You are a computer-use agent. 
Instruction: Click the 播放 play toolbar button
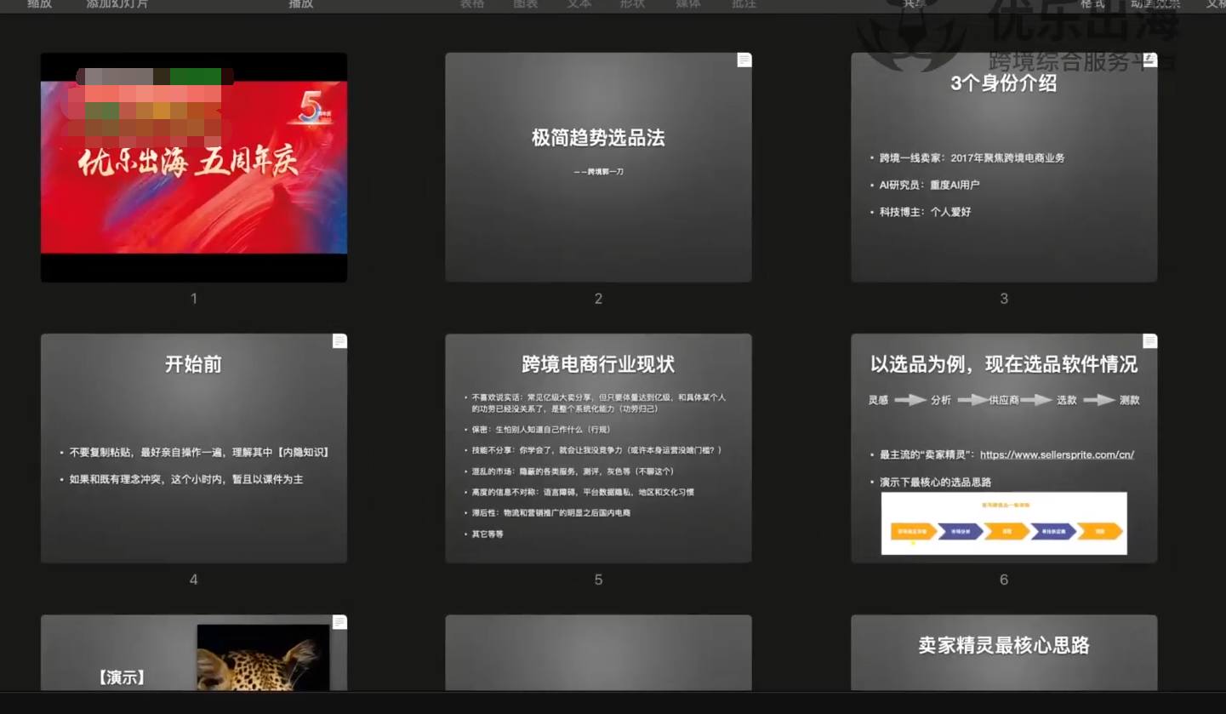pyautogui.click(x=301, y=4)
